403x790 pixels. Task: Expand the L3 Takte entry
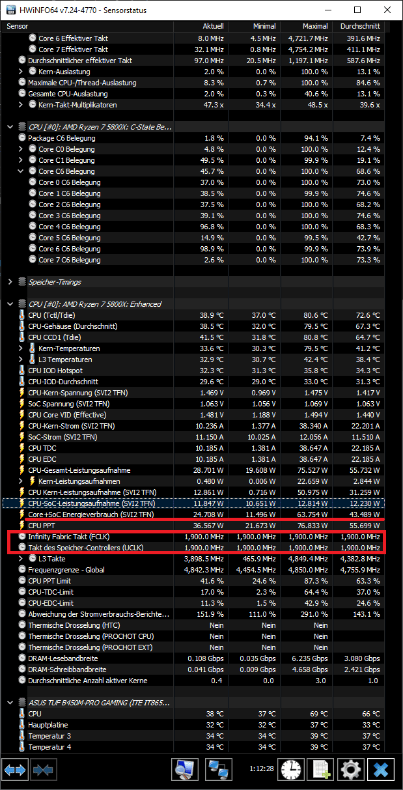coord(21,559)
